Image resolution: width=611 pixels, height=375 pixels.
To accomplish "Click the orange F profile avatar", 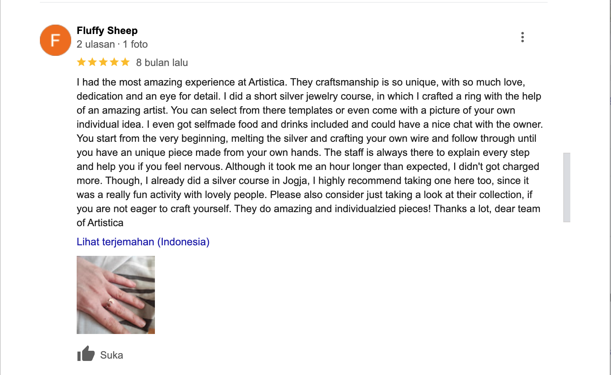I will tap(56, 40).
